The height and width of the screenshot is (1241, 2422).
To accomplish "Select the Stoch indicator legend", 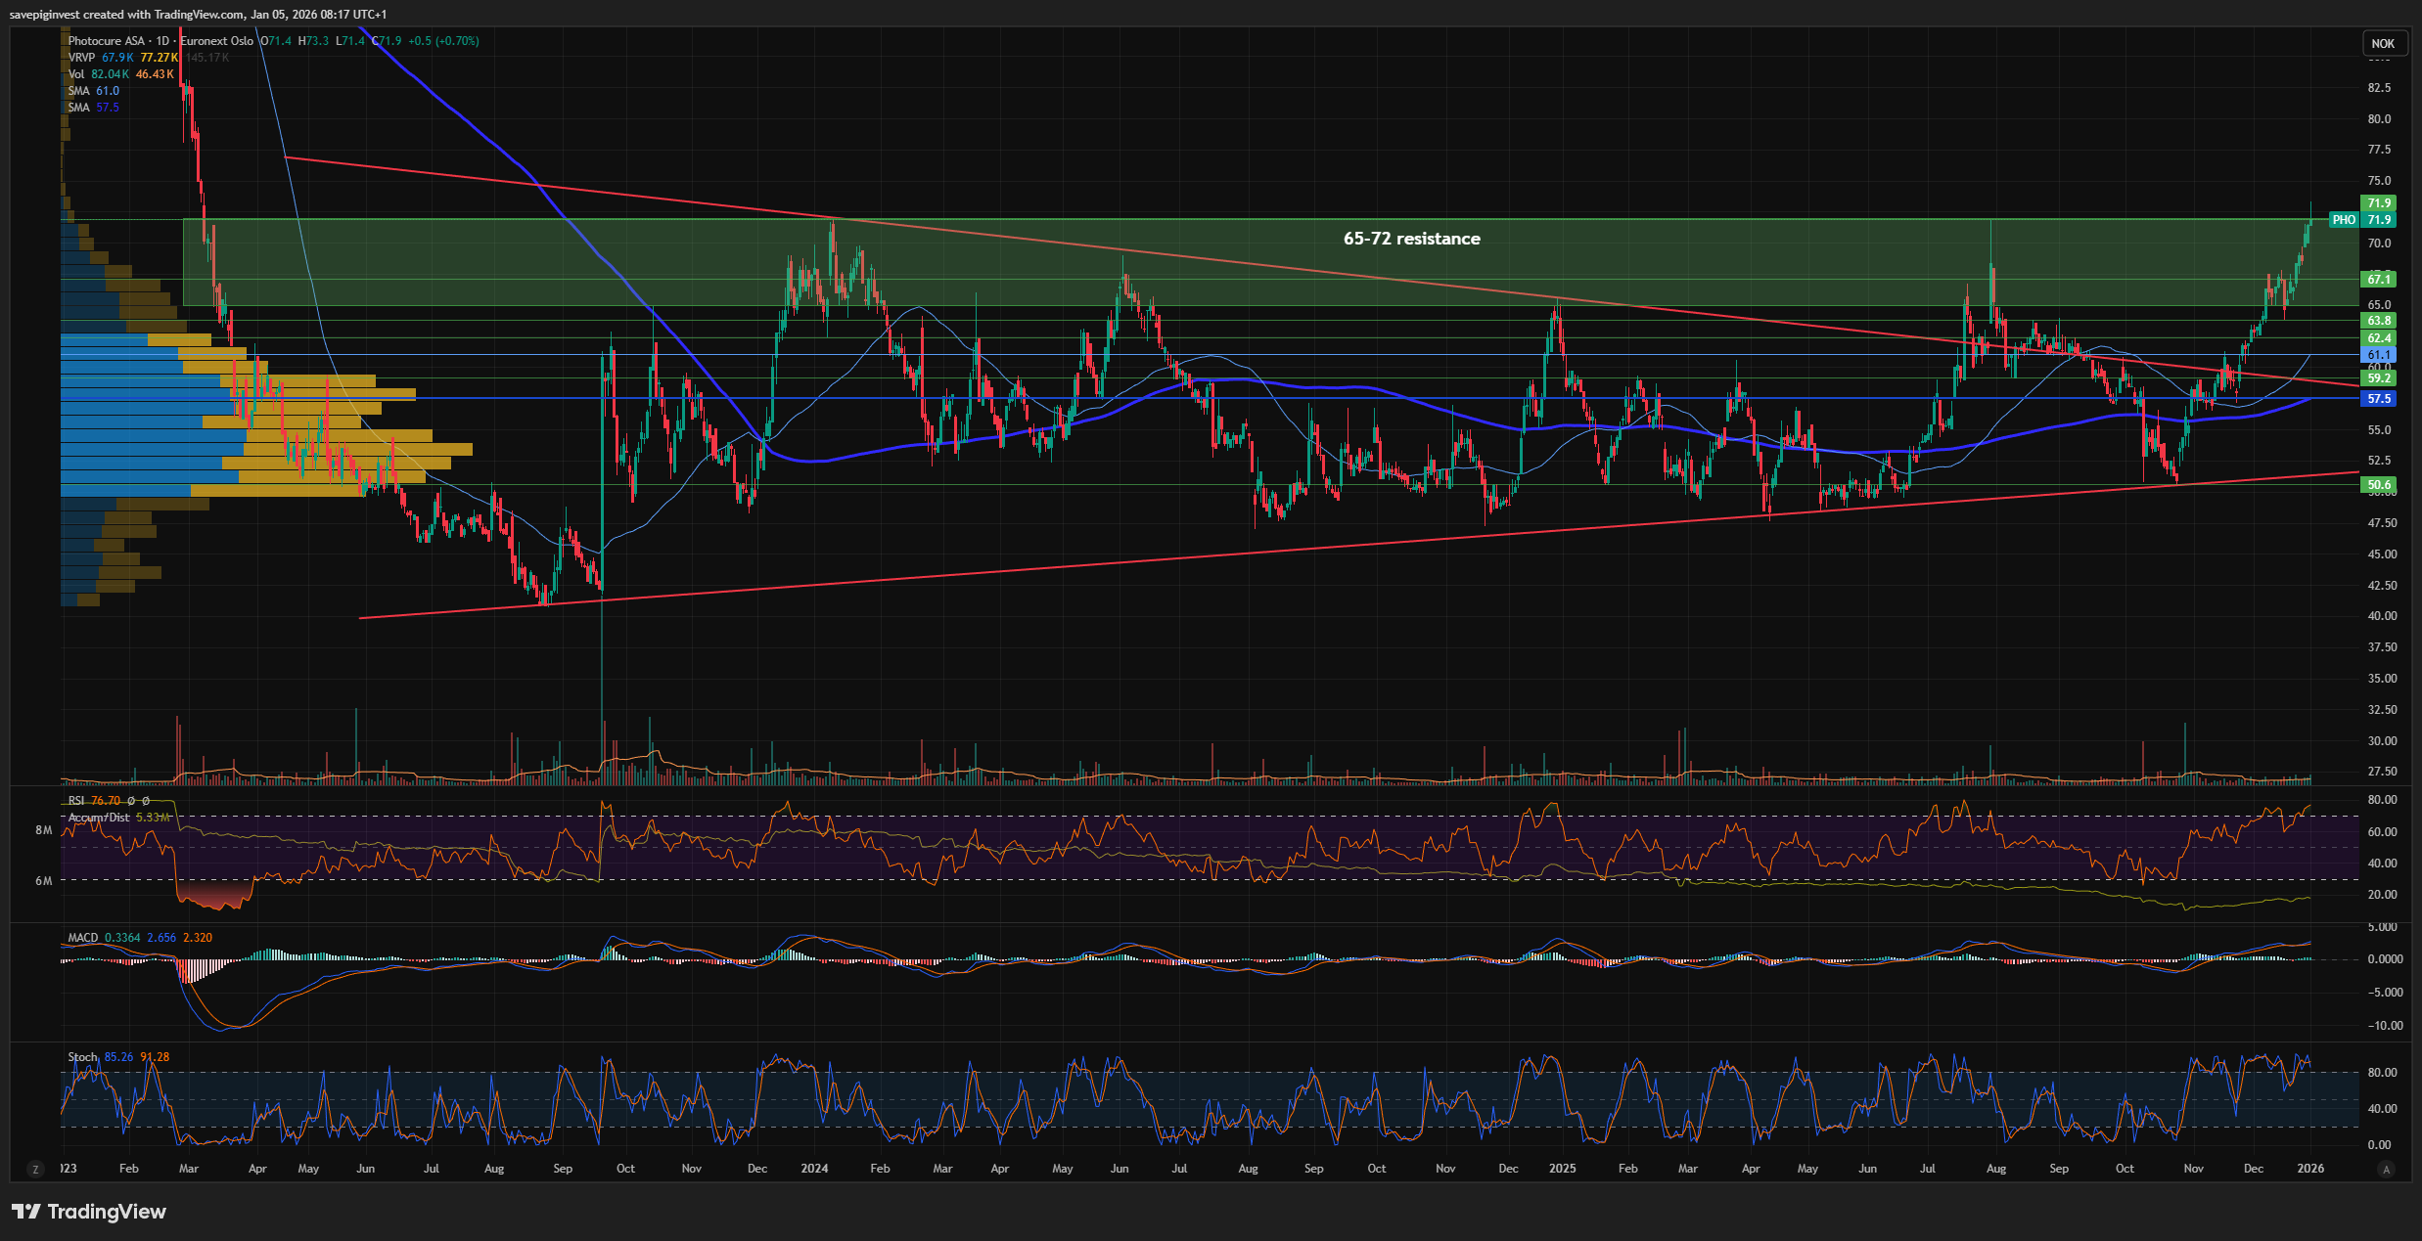I will click(82, 1057).
